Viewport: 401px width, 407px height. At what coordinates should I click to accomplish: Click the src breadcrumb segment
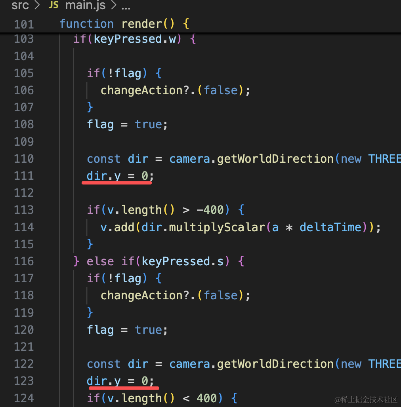click(x=20, y=6)
